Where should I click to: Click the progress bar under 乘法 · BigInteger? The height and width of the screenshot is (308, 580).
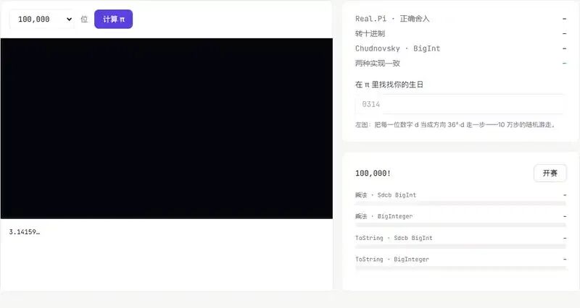(x=460, y=225)
